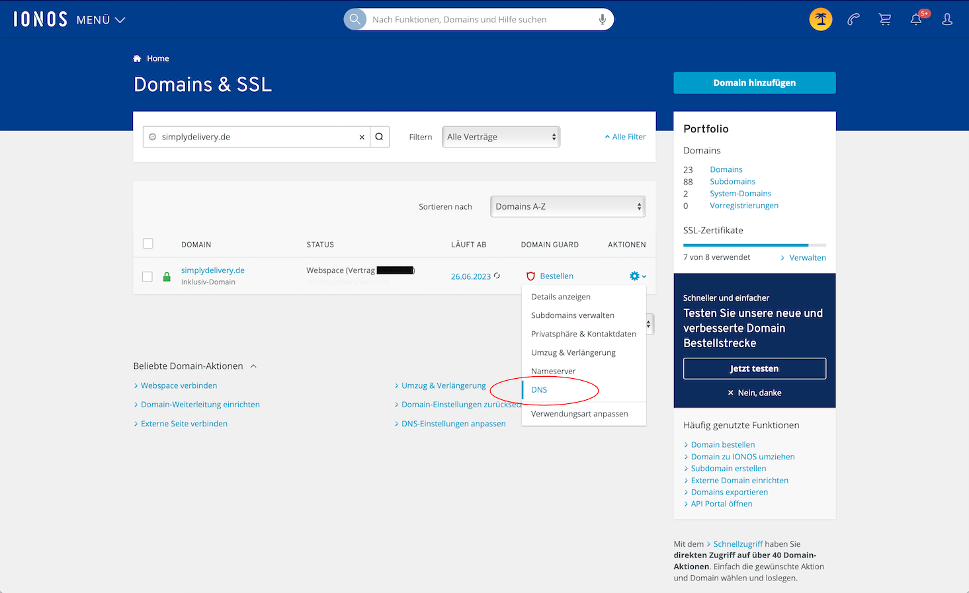This screenshot has height=593, width=969.
Task: Open Domains portfolio link
Action: tap(726, 169)
